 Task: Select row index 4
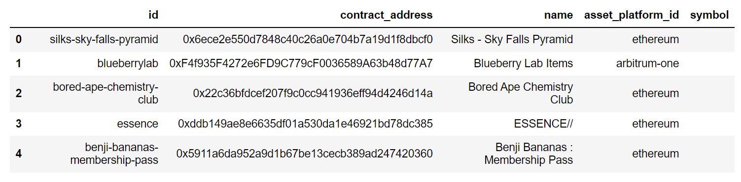click(18, 154)
